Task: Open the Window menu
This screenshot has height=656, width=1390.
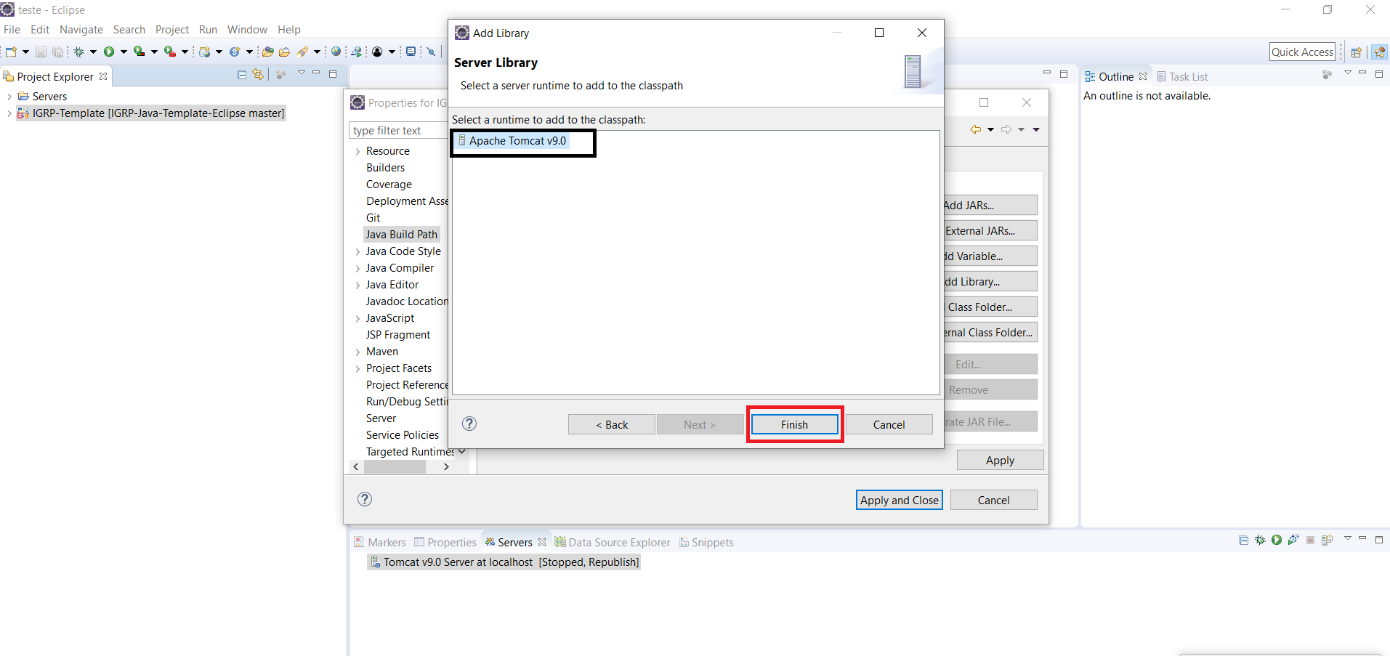Action: coord(247,30)
